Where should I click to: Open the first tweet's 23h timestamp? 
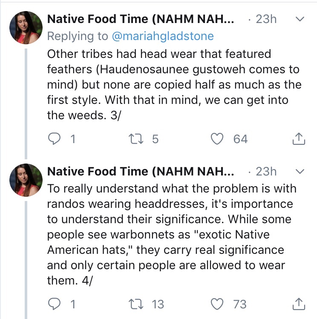266,20
